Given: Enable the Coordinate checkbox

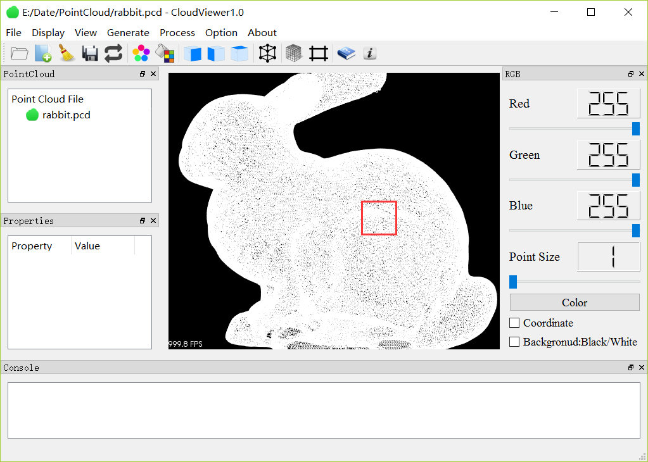Looking at the screenshot, I should coord(514,323).
